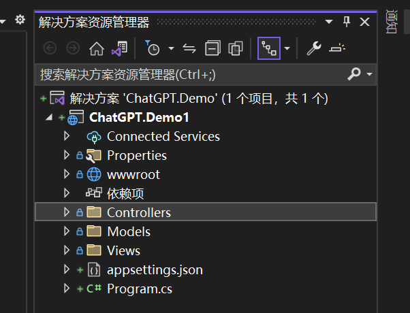Toggle the nested view tree button
This screenshot has width=410, height=313.
click(x=269, y=48)
